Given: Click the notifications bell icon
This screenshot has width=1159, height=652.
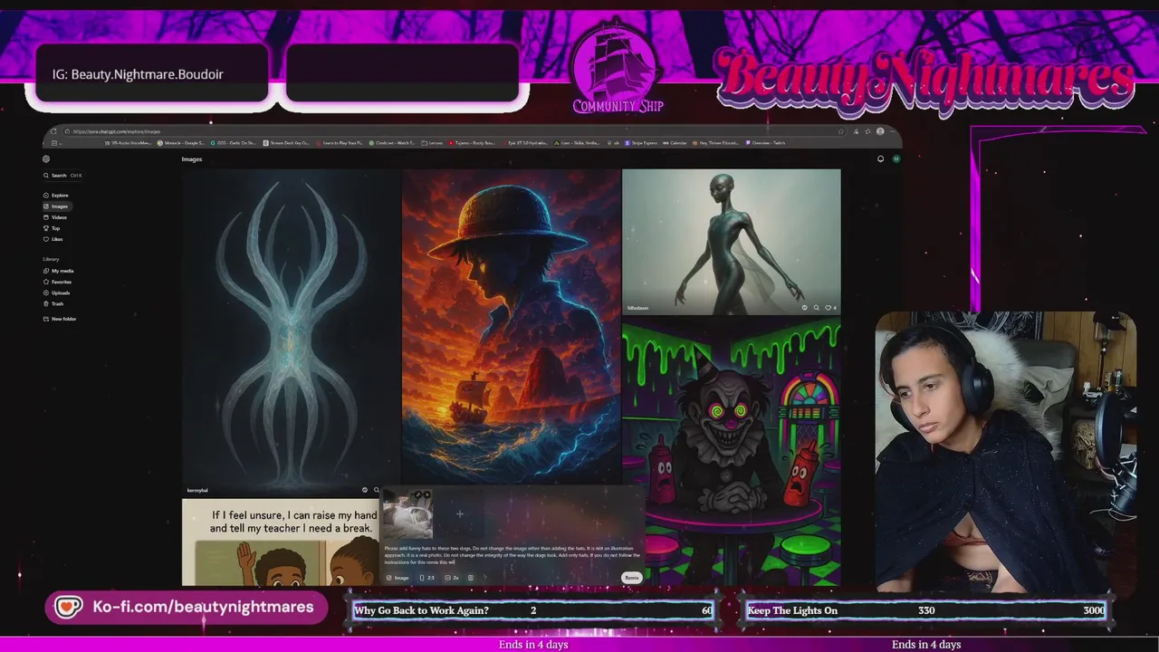Looking at the screenshot, I should click(880, 159).
